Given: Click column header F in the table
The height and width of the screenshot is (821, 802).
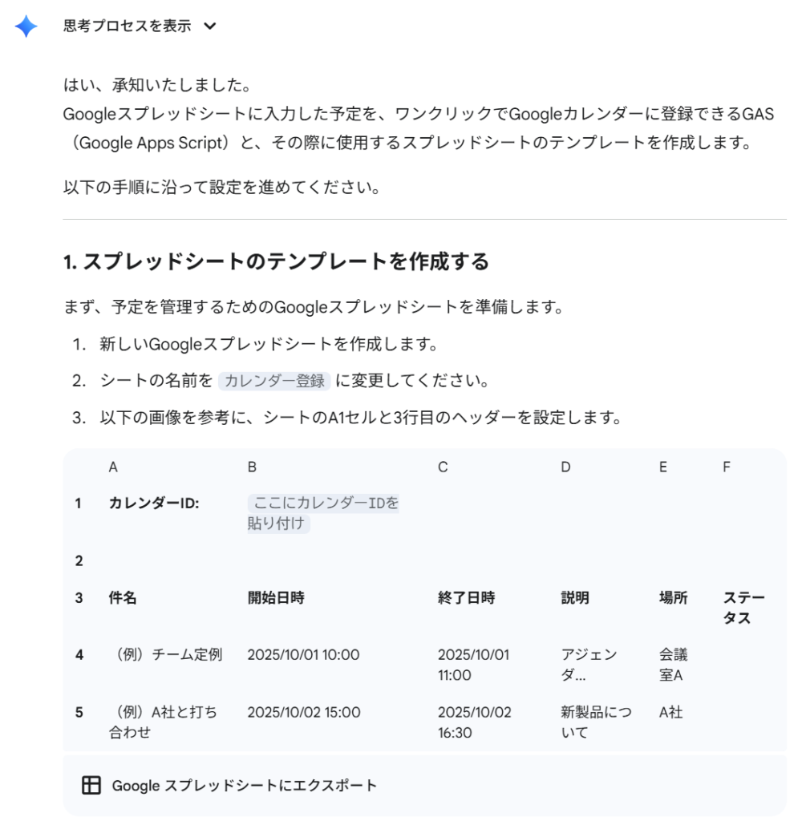Looking at the screenshot, I should (726, 467).
